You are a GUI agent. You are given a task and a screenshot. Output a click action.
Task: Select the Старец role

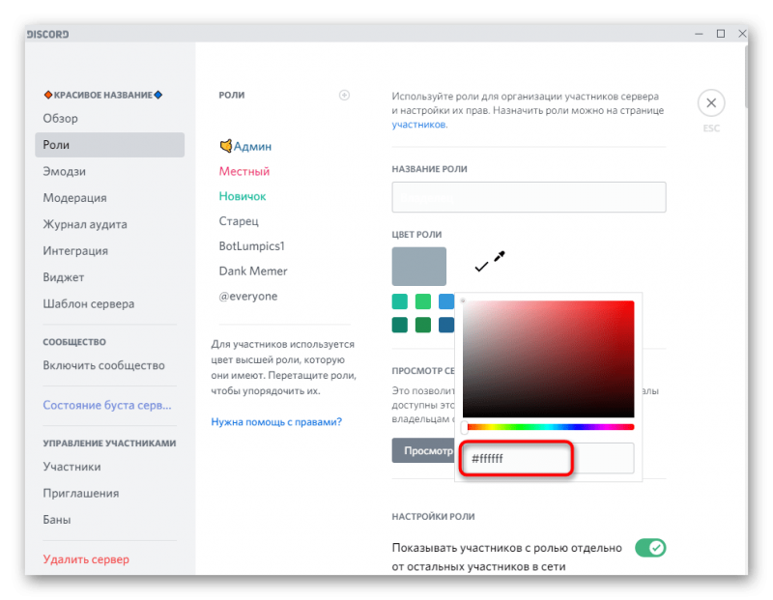point(239,221)
